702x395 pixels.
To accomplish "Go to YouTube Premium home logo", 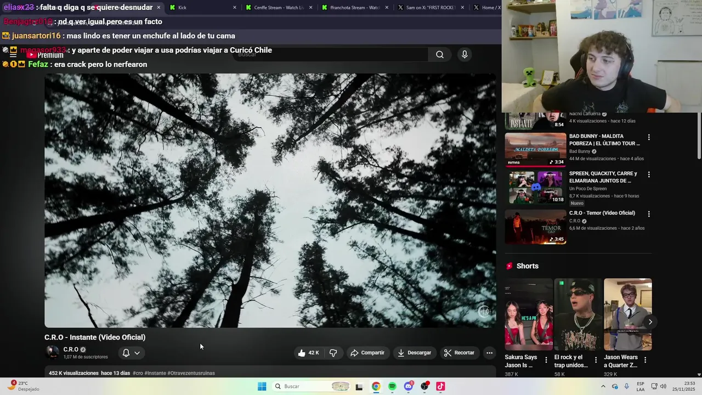I will click(x=45, y=55).
